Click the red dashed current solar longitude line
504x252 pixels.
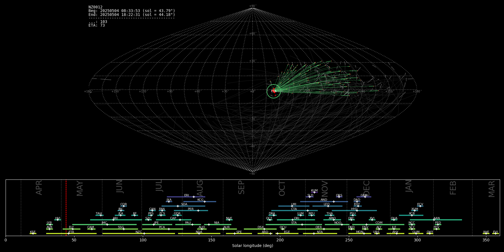pos(66,207)
